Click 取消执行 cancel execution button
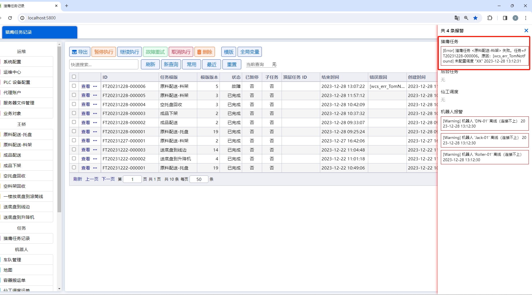The width and height of the screenshot is (532, 295). [181, 52]
